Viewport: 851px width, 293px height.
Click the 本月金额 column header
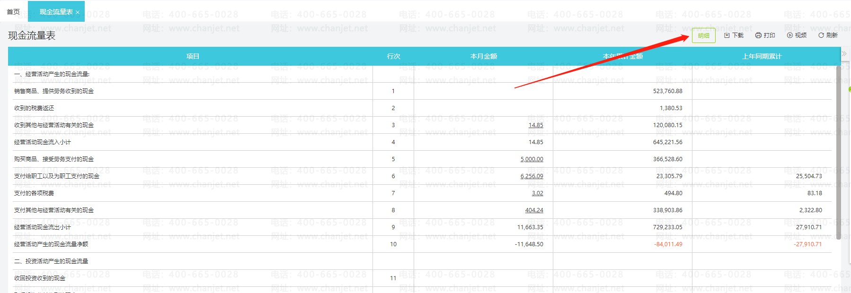(x=483, y=56)
